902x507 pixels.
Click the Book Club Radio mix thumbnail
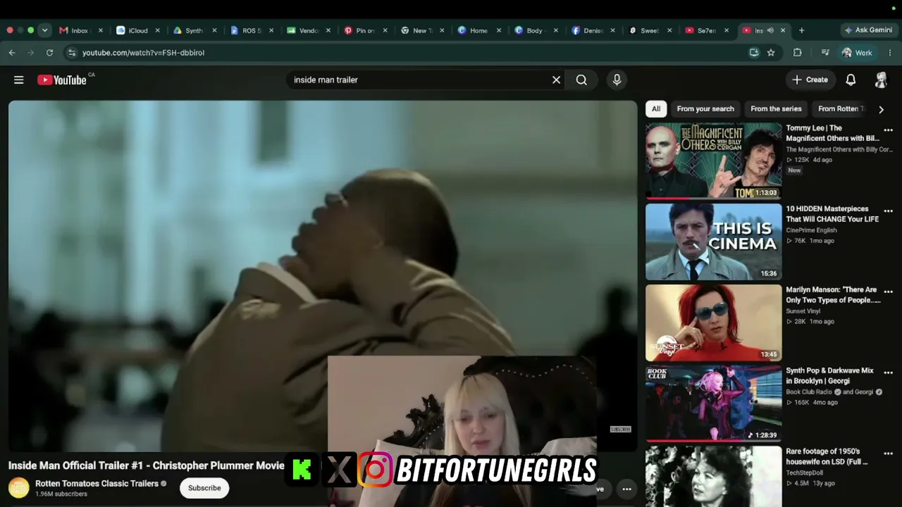pyautogui.click(x=714, y=403)
